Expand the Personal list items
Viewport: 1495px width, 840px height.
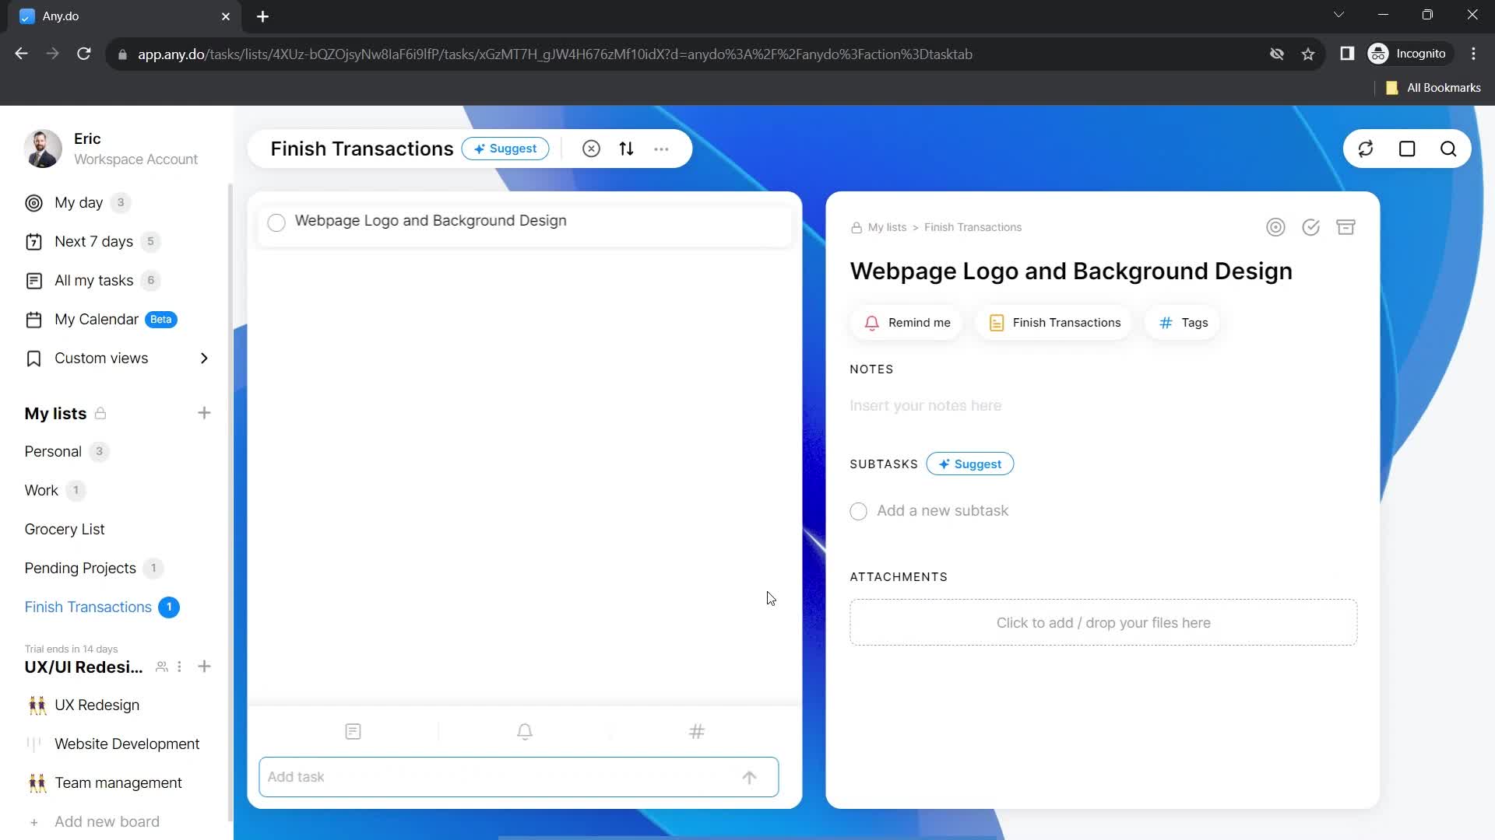(54, 451)
